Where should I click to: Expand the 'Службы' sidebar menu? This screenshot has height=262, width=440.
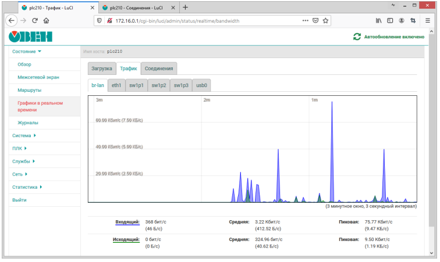23,161
